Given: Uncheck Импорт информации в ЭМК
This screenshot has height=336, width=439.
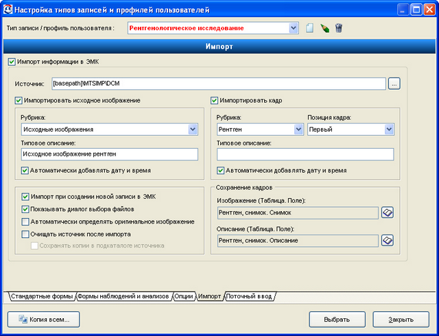Looking at the screenshot, I should click(x=12, y=62).
